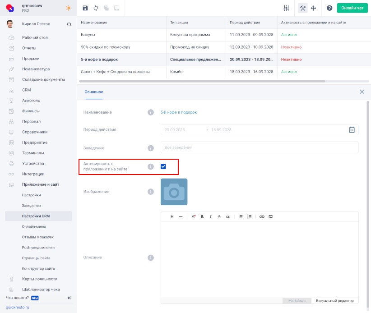The image size is (371, 313).
Task: Apply italic formatting in description editor
Action: (x=211, y=216)
